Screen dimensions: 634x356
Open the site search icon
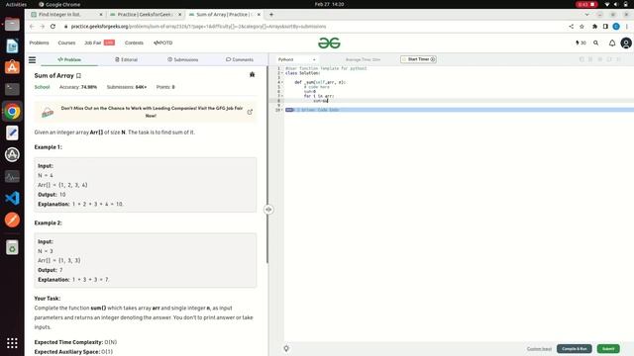pos(595,43)
